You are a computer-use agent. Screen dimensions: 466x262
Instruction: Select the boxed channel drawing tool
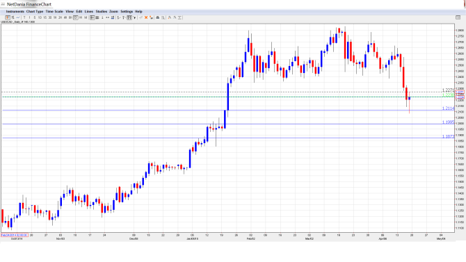(129, 17)
